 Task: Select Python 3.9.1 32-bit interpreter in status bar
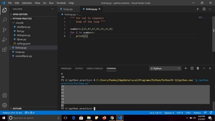12,113
